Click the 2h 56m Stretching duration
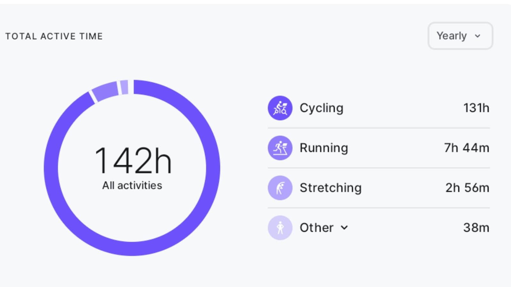511x287 pixels. point(467,188)
